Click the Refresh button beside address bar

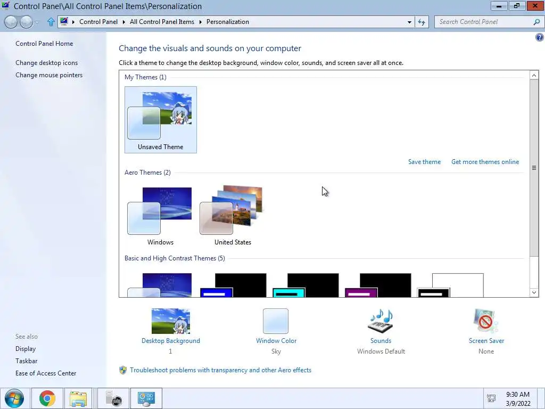(422, 22)
